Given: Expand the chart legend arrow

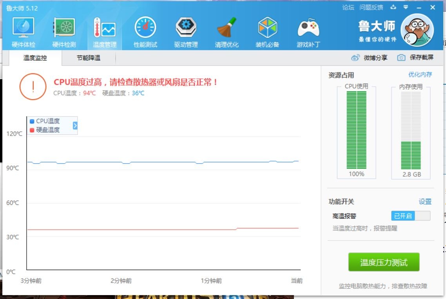Looking at the screenshot, I should (x=75, y=125).
